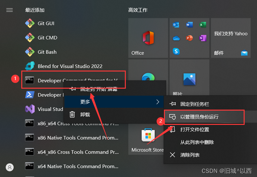The image size is (257, 177).
Task: Click the shield icon beside 以管理员身份运行
Action: point(172,117)
